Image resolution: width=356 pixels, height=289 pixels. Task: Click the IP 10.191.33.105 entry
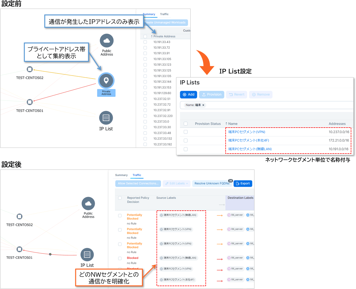pyautogui.click(x=162, y=59)
